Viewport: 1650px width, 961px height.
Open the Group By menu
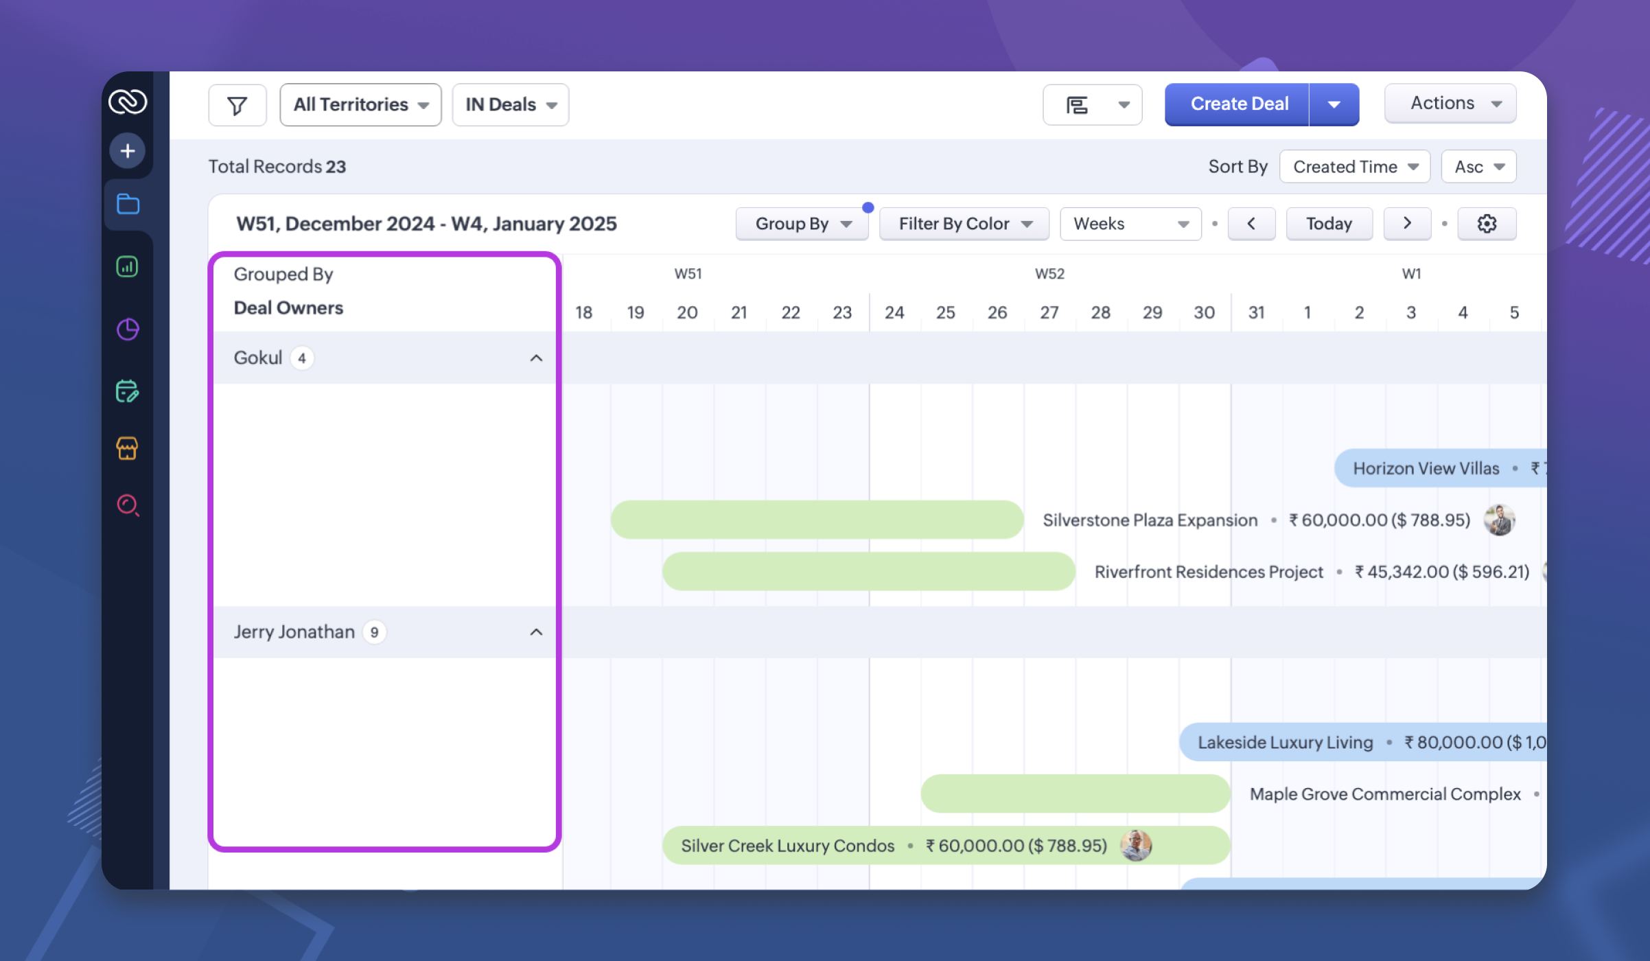point(802,224)
